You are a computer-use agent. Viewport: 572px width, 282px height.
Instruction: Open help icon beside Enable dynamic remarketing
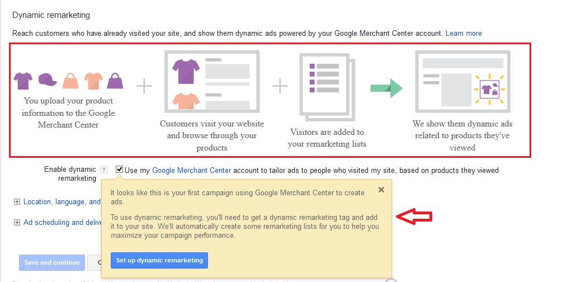(x=103, y=170)
